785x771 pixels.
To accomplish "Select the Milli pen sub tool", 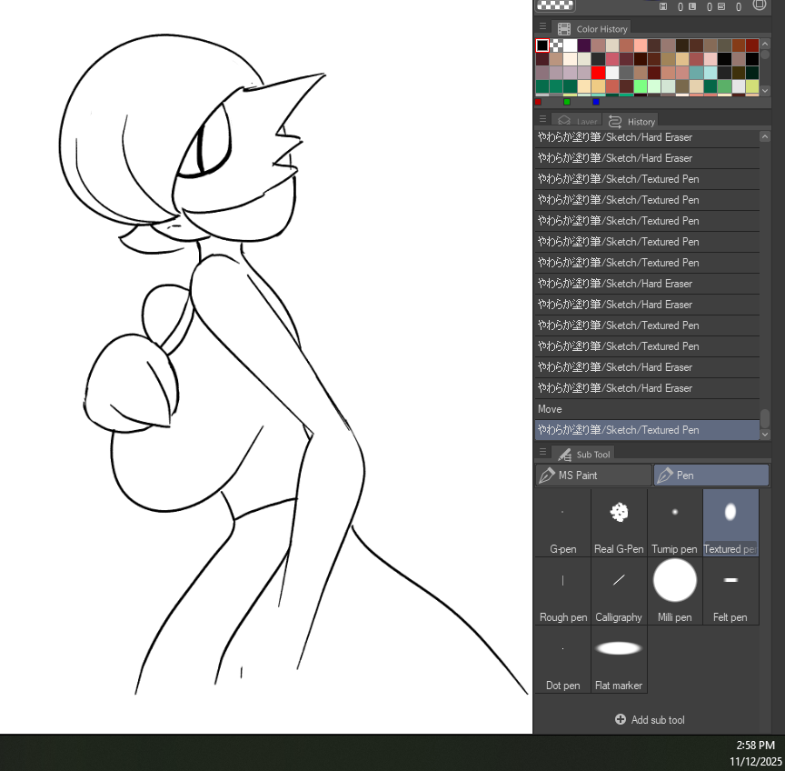I will [x=674, y=591].
